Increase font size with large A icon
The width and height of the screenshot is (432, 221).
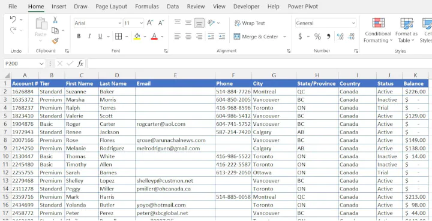pyautogui.click(x=149, y=23)
